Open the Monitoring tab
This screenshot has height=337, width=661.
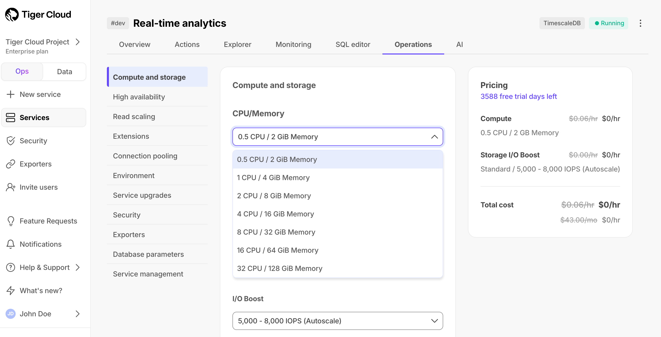tap(293, 45)
